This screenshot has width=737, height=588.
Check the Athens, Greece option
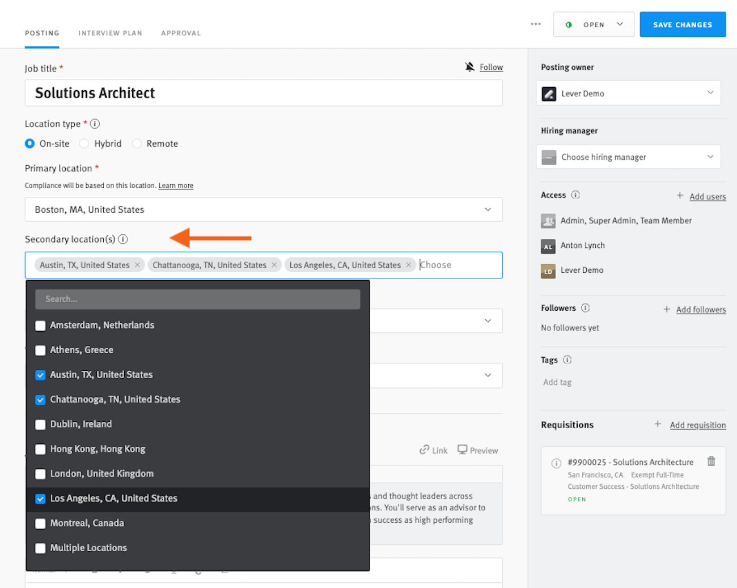[40, 350]
